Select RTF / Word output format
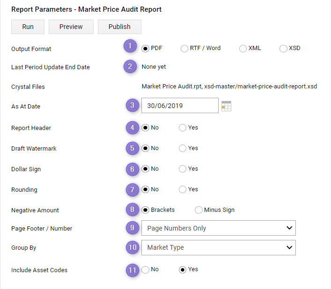This screenshot has width=331, height=289. pos(184,49)
